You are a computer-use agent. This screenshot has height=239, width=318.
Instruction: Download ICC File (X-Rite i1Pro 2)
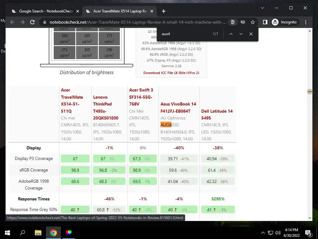pos(171,73)
